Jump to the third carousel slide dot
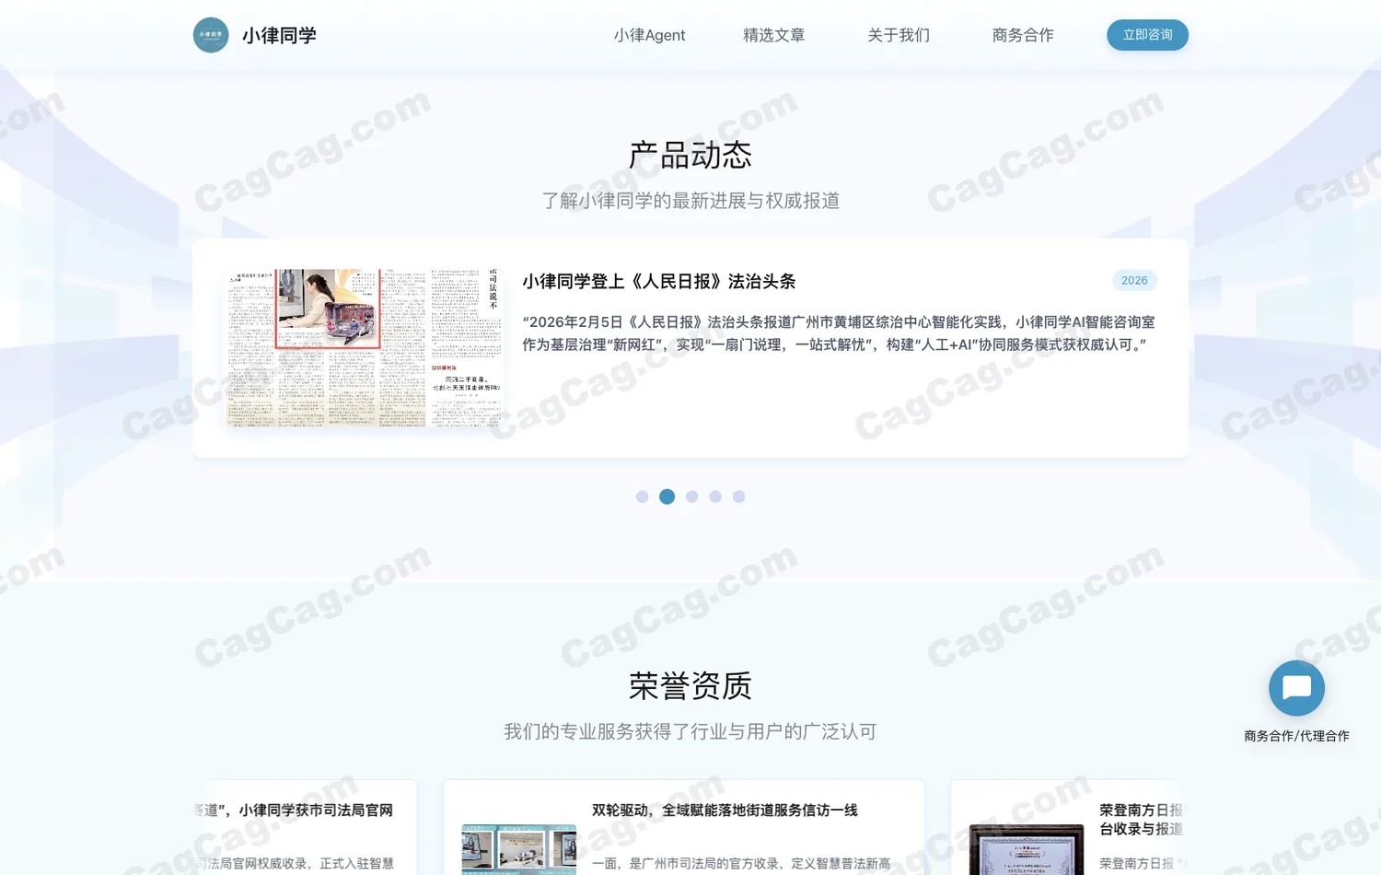 tap(692, 496)
